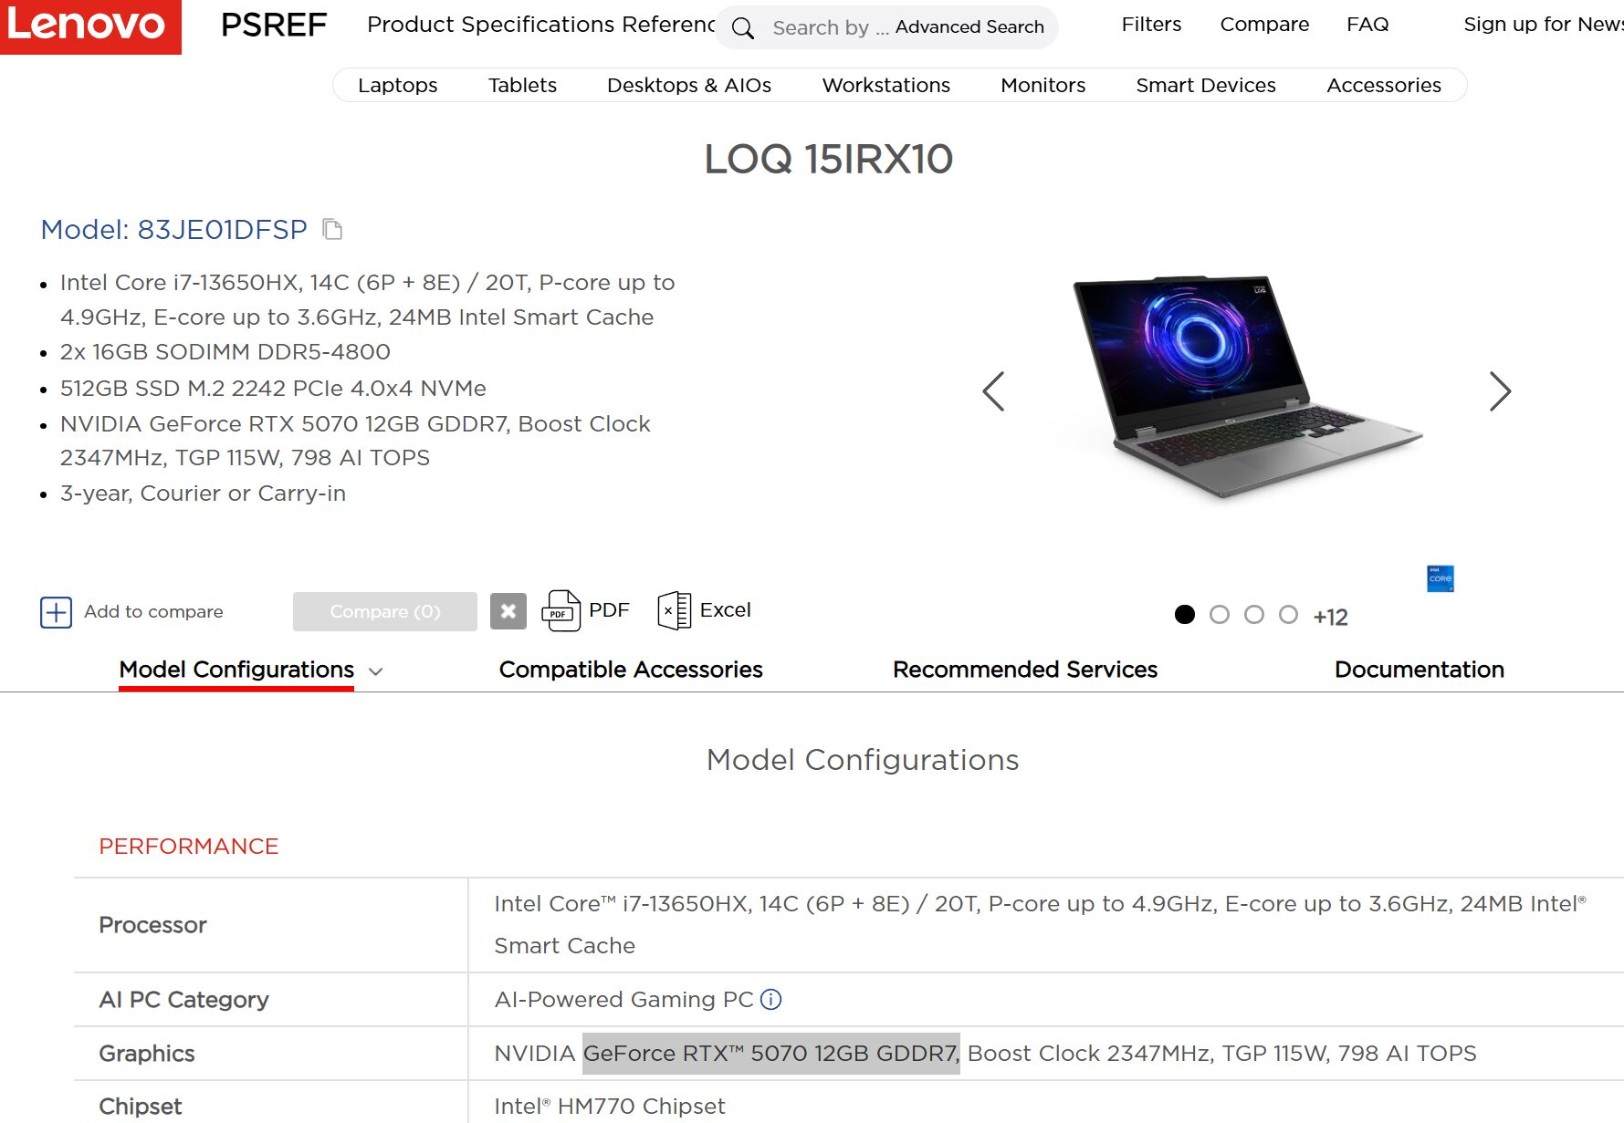
Task: Copy the model number via copy icon
Action: 333,230
